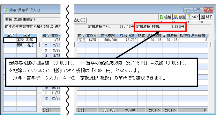Click the 扶養 column header
This screenshot has width=217, height=117.
(142, 35)
